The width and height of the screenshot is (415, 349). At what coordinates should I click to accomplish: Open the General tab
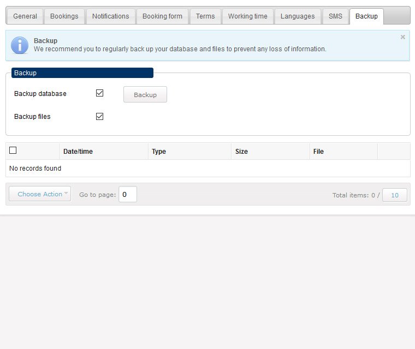(25, 16)
